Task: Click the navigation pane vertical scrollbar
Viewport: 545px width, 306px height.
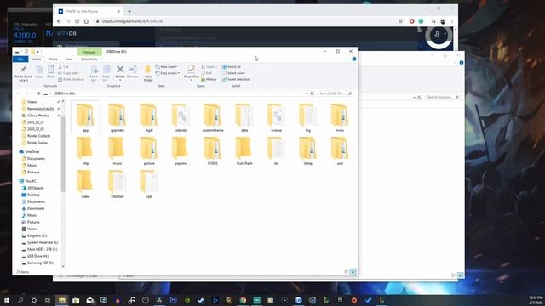Action: click(x=63, y=155)
